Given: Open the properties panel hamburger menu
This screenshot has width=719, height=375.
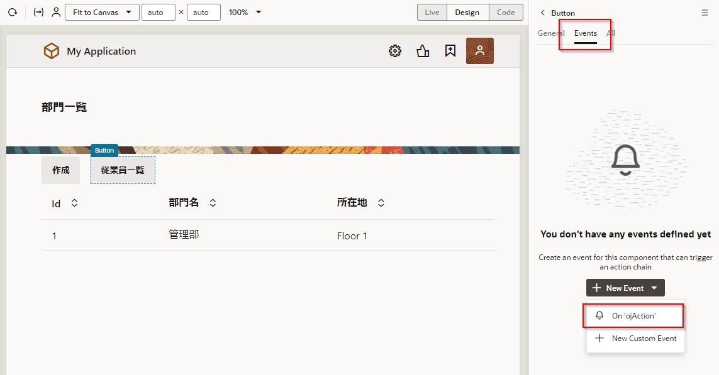Looking at the screenshot, I should (x=705, y=13).
